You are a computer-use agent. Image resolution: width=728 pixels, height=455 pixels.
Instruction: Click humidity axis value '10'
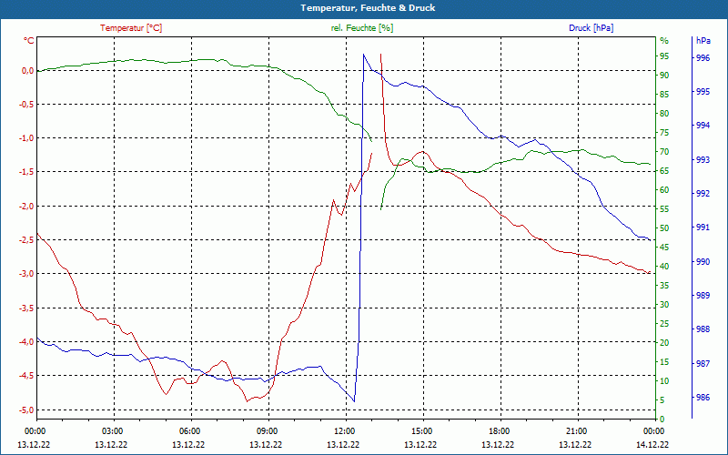pos(664,380)
